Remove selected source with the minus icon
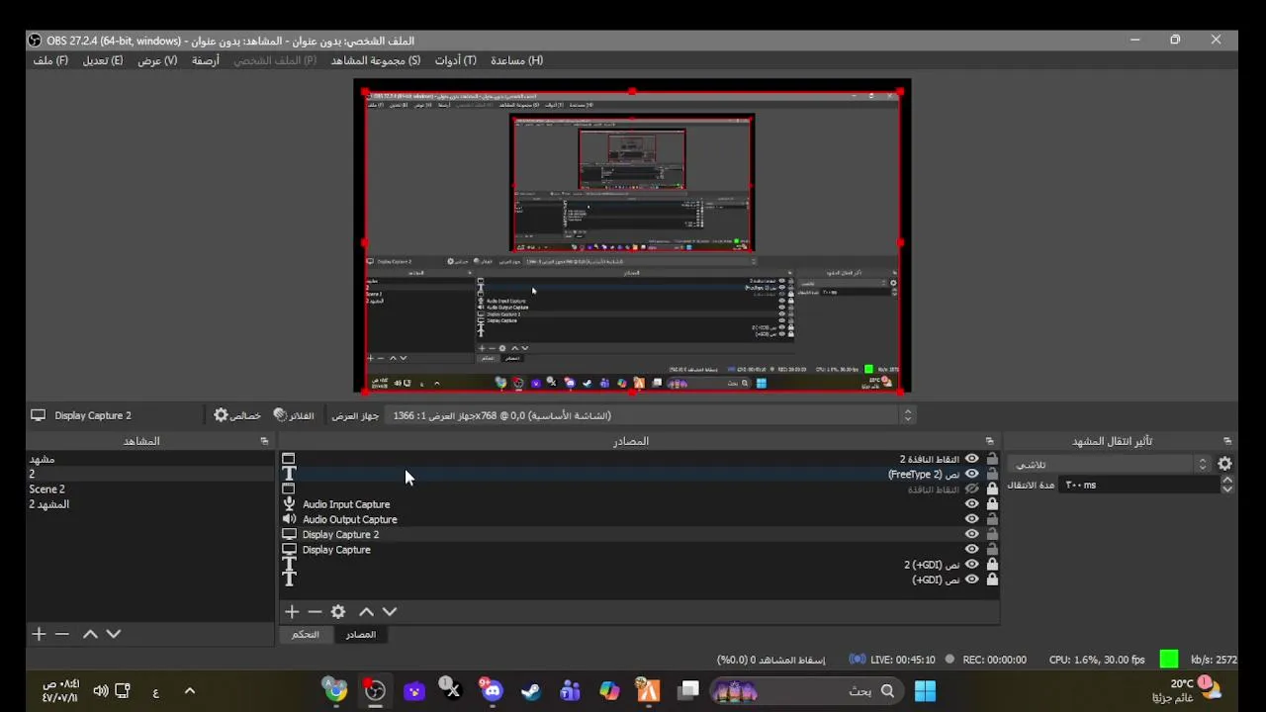The width and height of the screenshot is (1266, 712). [x=315, y=612]
